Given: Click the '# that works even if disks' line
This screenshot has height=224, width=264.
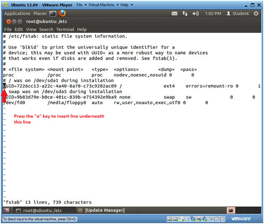Looking at the screenshot, I should pyautogui.click(x=90, y=58).
